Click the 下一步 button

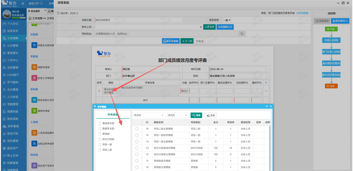coord(187,41)
